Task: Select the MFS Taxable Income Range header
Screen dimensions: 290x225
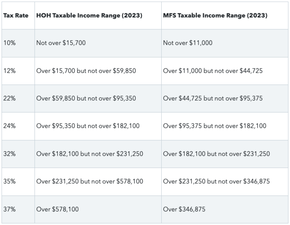Action: (x=215, y=15)
